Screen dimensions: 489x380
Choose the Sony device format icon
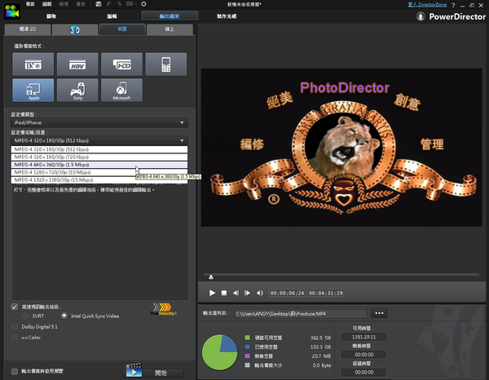77,90
